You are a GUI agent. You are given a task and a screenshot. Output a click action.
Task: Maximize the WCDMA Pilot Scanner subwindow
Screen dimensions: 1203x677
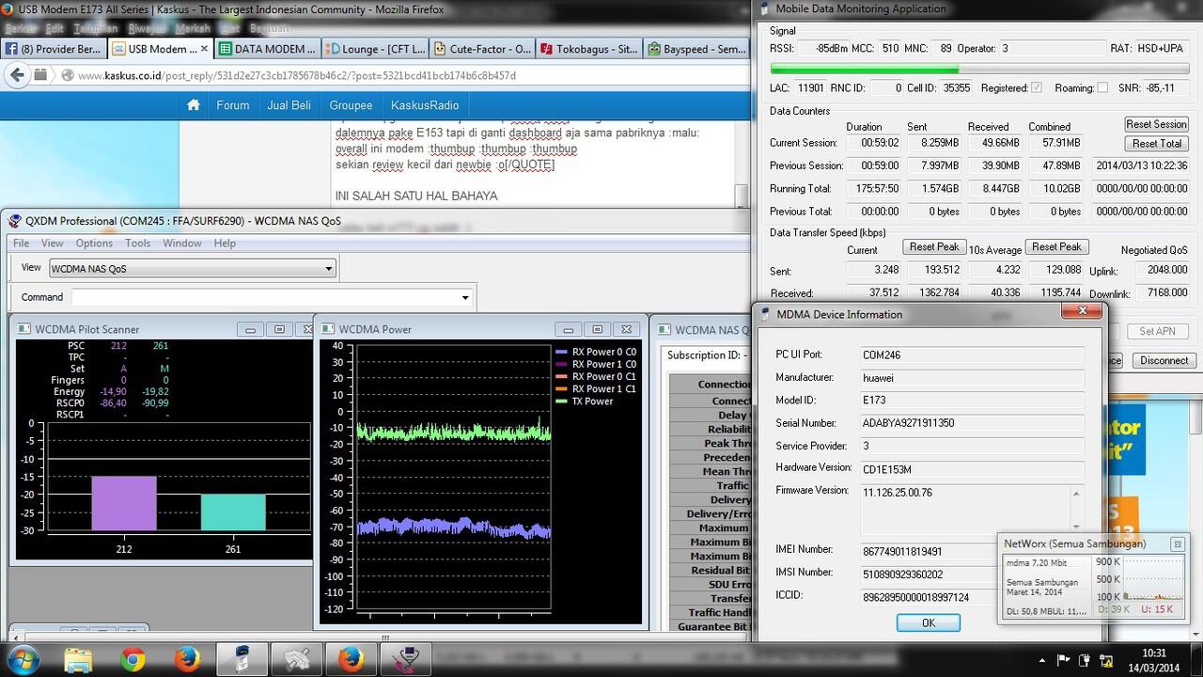pyautogui.click(x=279, y=329)
